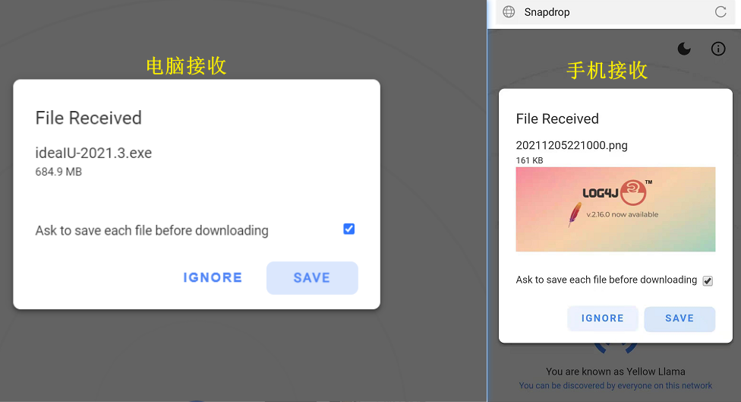
Task: Click IGNORE in the desktop File Received dialog
Action: pyautogui.click(x=213, y=277)
